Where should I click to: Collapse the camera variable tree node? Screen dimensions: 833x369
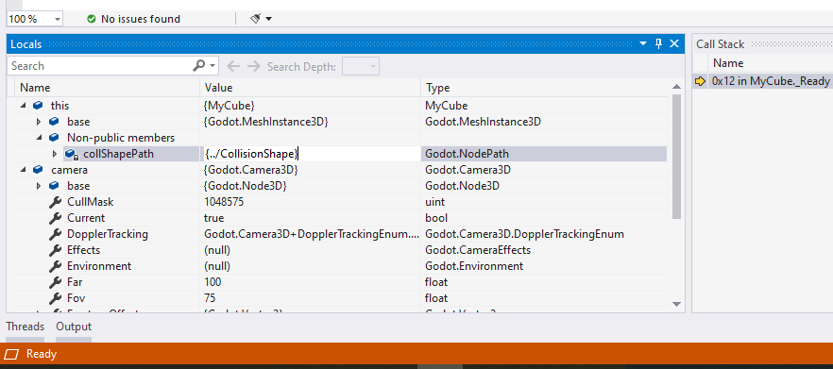click(x=23, y=170)
